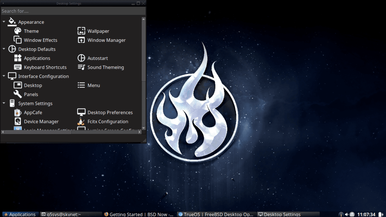Click the Wallpaper picture icon
386x217 pixels.
click(81, 31)
